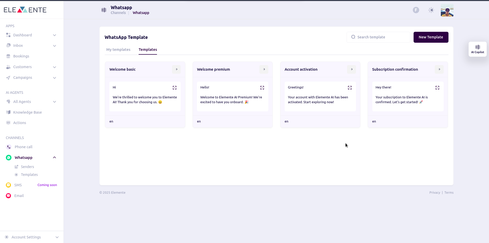Image resolution: width=489 pixels, height=243 pixels.
Task: Click the Knowledge Base book icon
Action: (8, 112)
